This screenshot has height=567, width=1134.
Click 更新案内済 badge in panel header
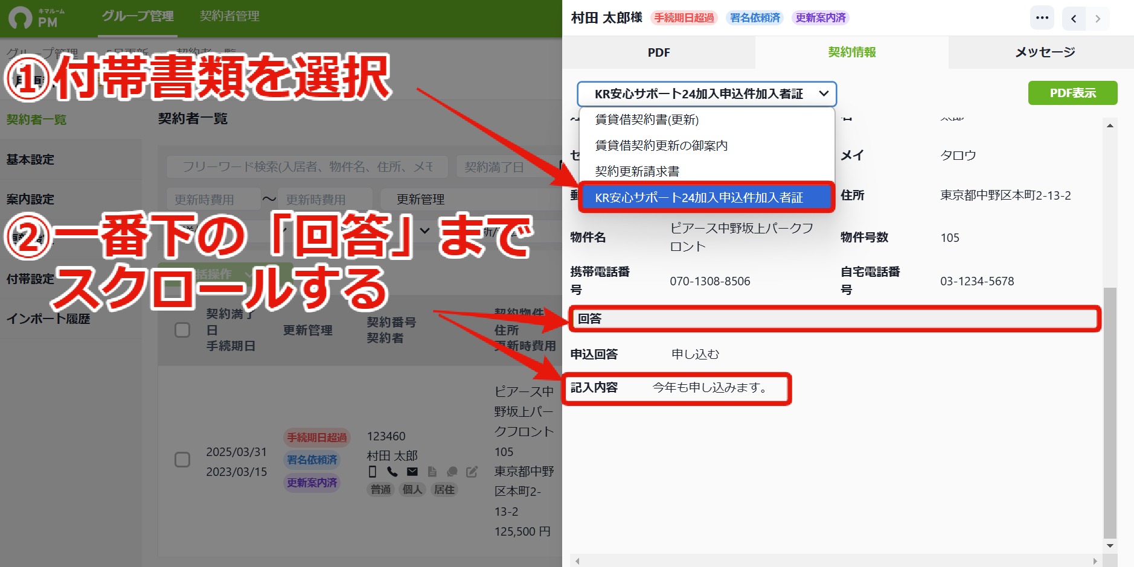(x=821, y=18)
